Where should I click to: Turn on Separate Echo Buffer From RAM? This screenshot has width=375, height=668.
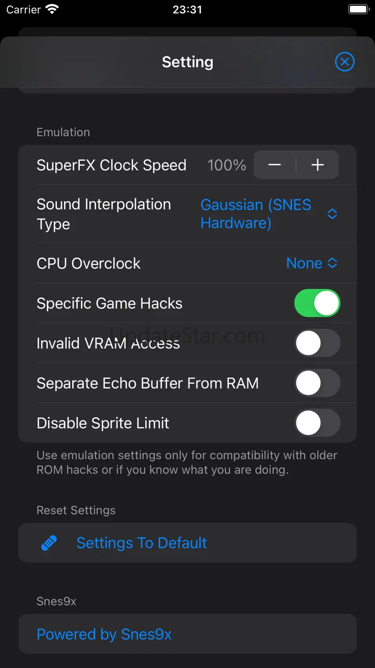click(317, 383)
